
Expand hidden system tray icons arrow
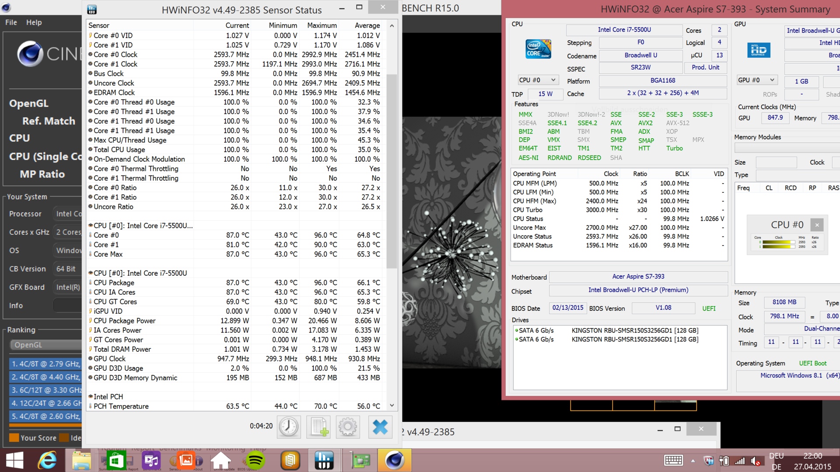point(693,461)
